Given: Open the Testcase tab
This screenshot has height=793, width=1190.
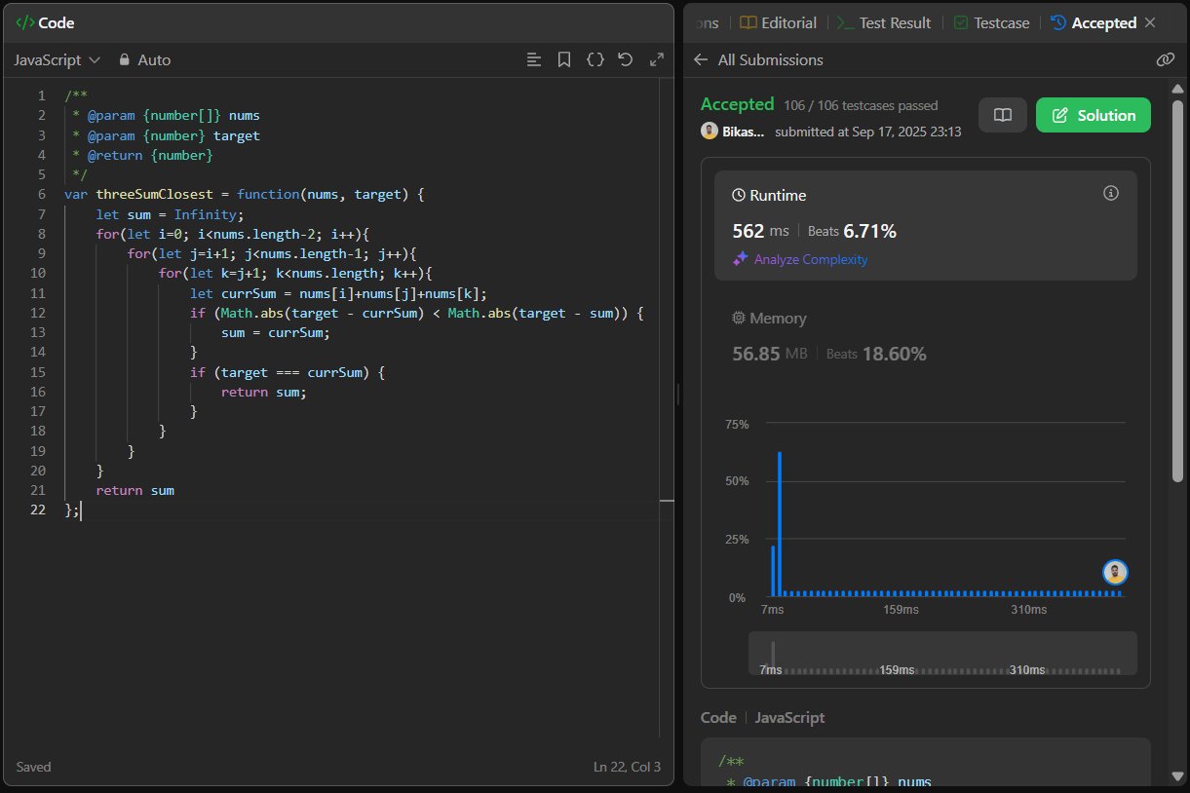Looking at the screenshot, I should click(992, 22).
